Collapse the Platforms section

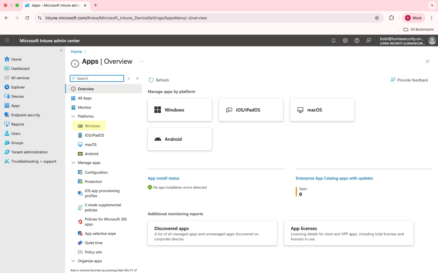tap(73, 116)
